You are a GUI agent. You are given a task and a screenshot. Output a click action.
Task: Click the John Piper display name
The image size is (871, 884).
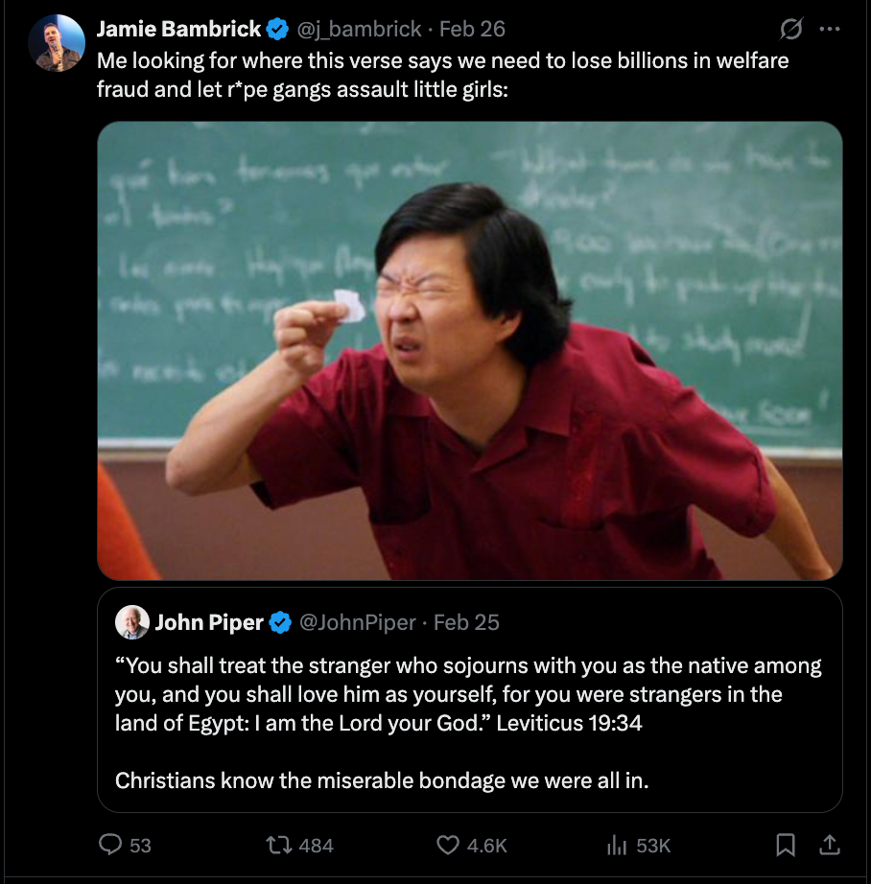(209, 622)
